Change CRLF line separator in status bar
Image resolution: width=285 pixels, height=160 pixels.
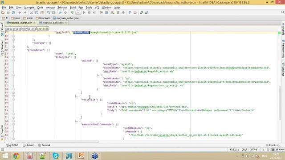click(x=245, y=150)
